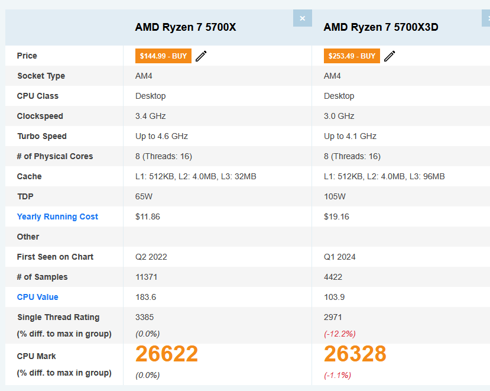The width and height of the screenshot is (490, 391).
Task: Click the CPU Mark score 26622
Action: pos(167,354)
